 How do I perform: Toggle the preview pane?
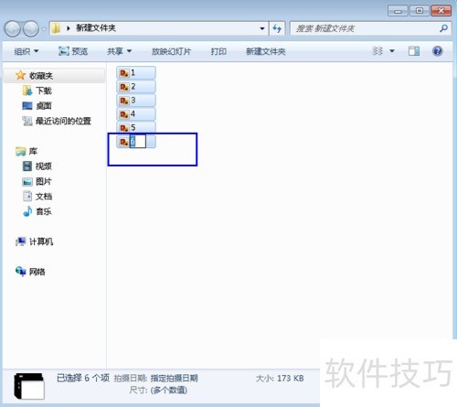(414, 51)
